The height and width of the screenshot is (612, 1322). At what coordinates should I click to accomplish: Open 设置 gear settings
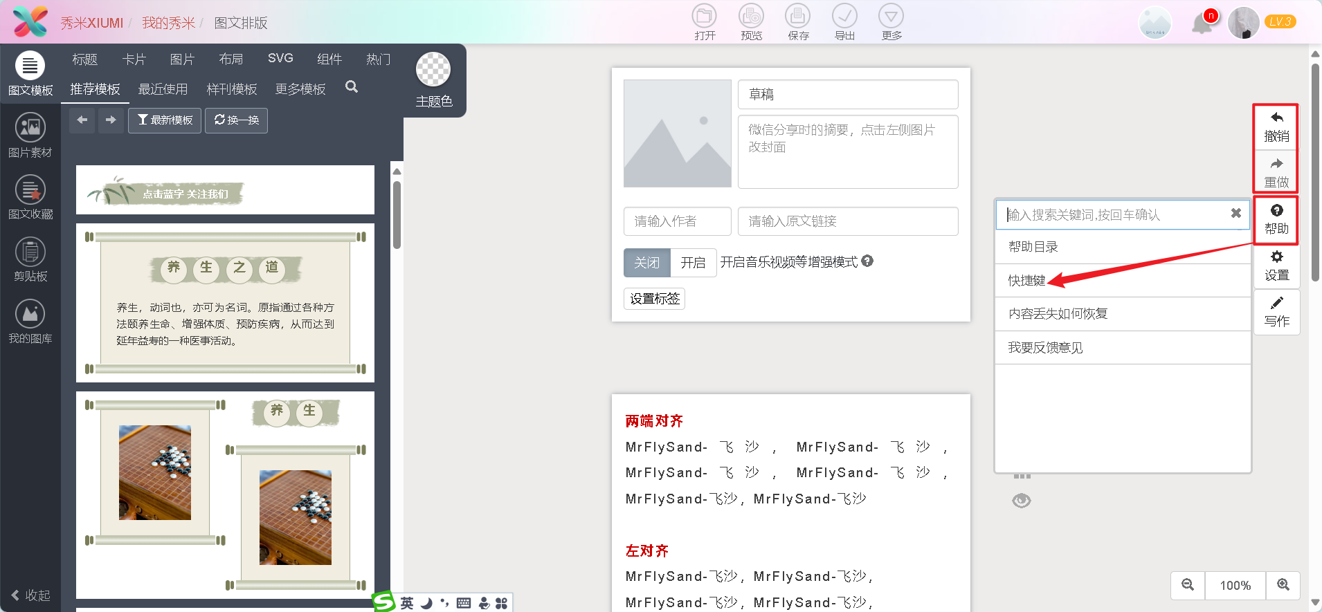click(1276, 266)
